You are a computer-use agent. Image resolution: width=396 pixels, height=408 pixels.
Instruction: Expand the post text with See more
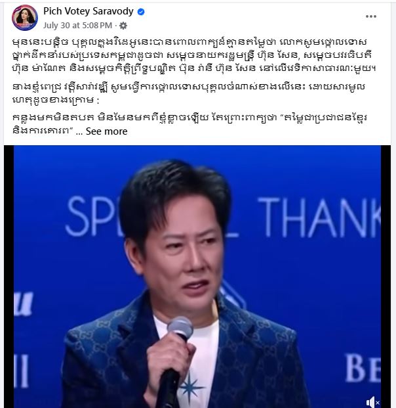point(106,131)
